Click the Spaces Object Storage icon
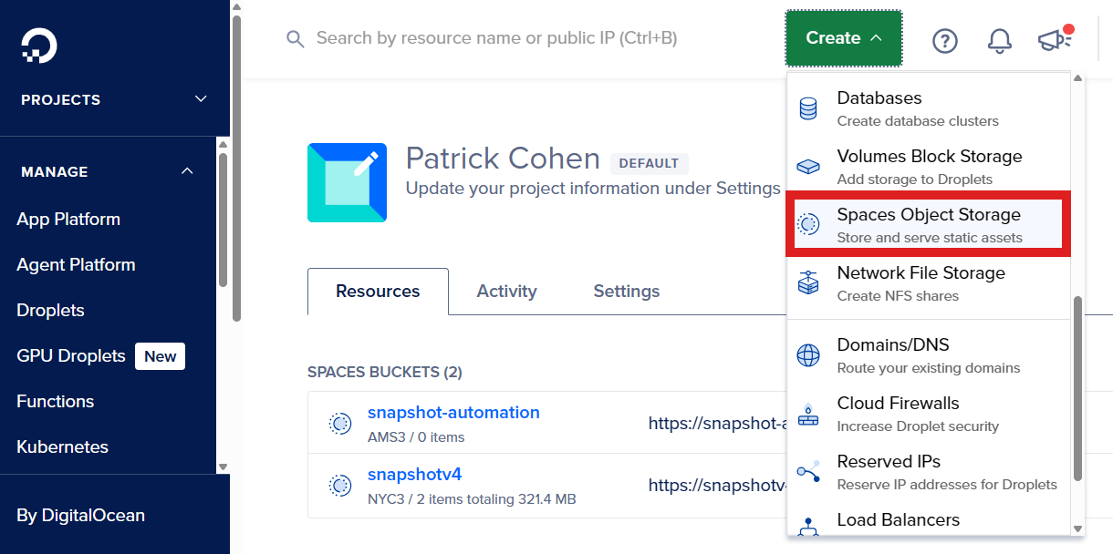 coord(808,224)
